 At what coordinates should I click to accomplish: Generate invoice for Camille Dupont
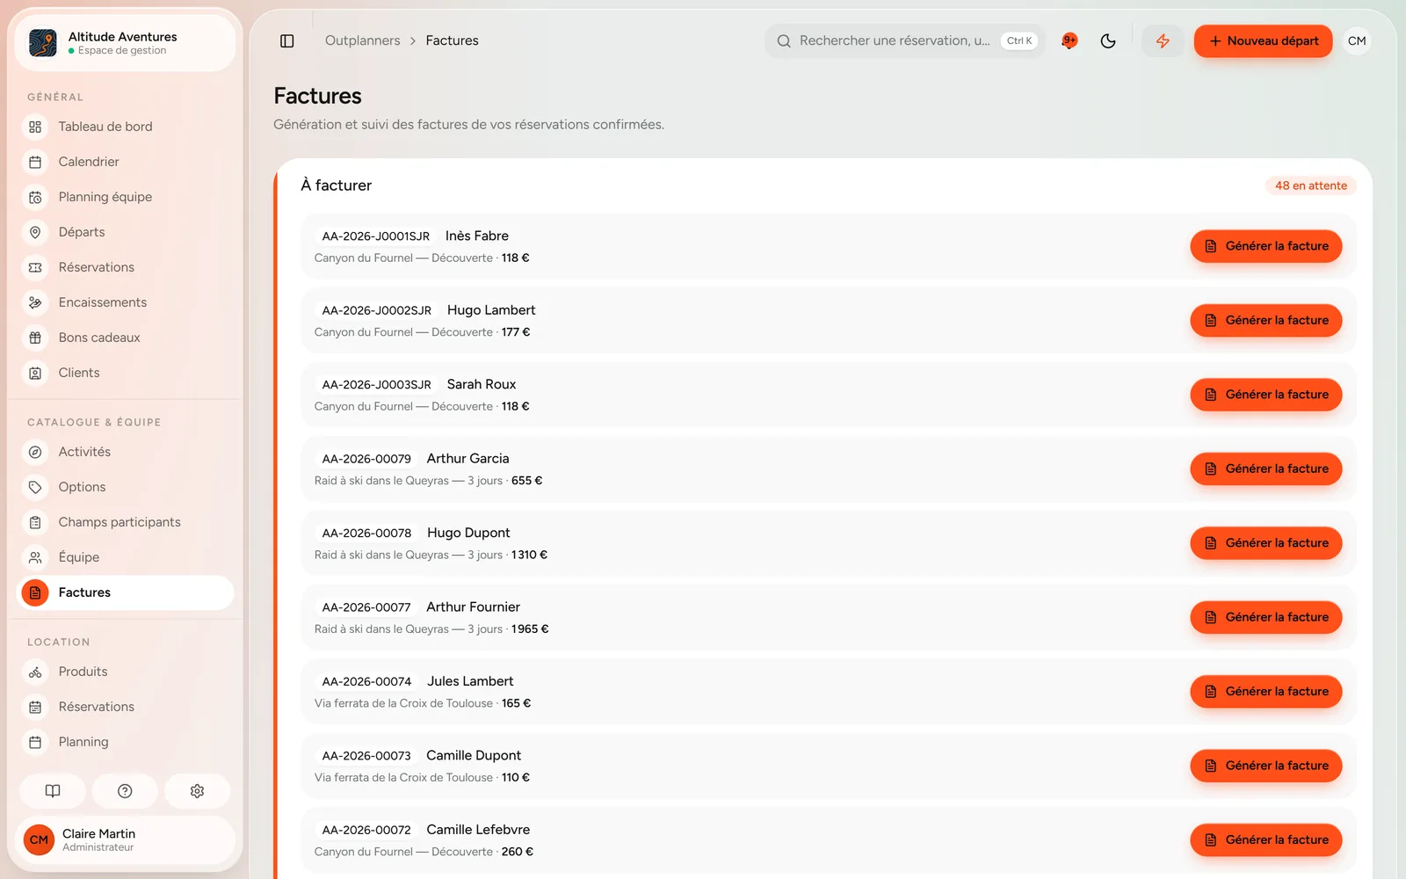(x=1265, y=766)
